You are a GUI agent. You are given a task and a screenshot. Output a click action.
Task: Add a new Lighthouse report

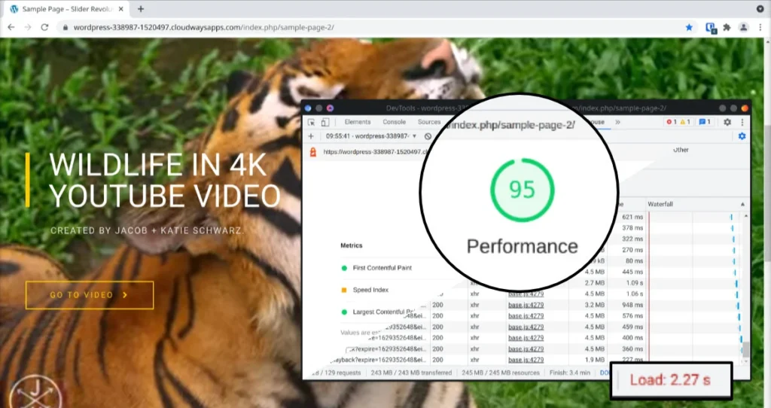pos(311,136)
